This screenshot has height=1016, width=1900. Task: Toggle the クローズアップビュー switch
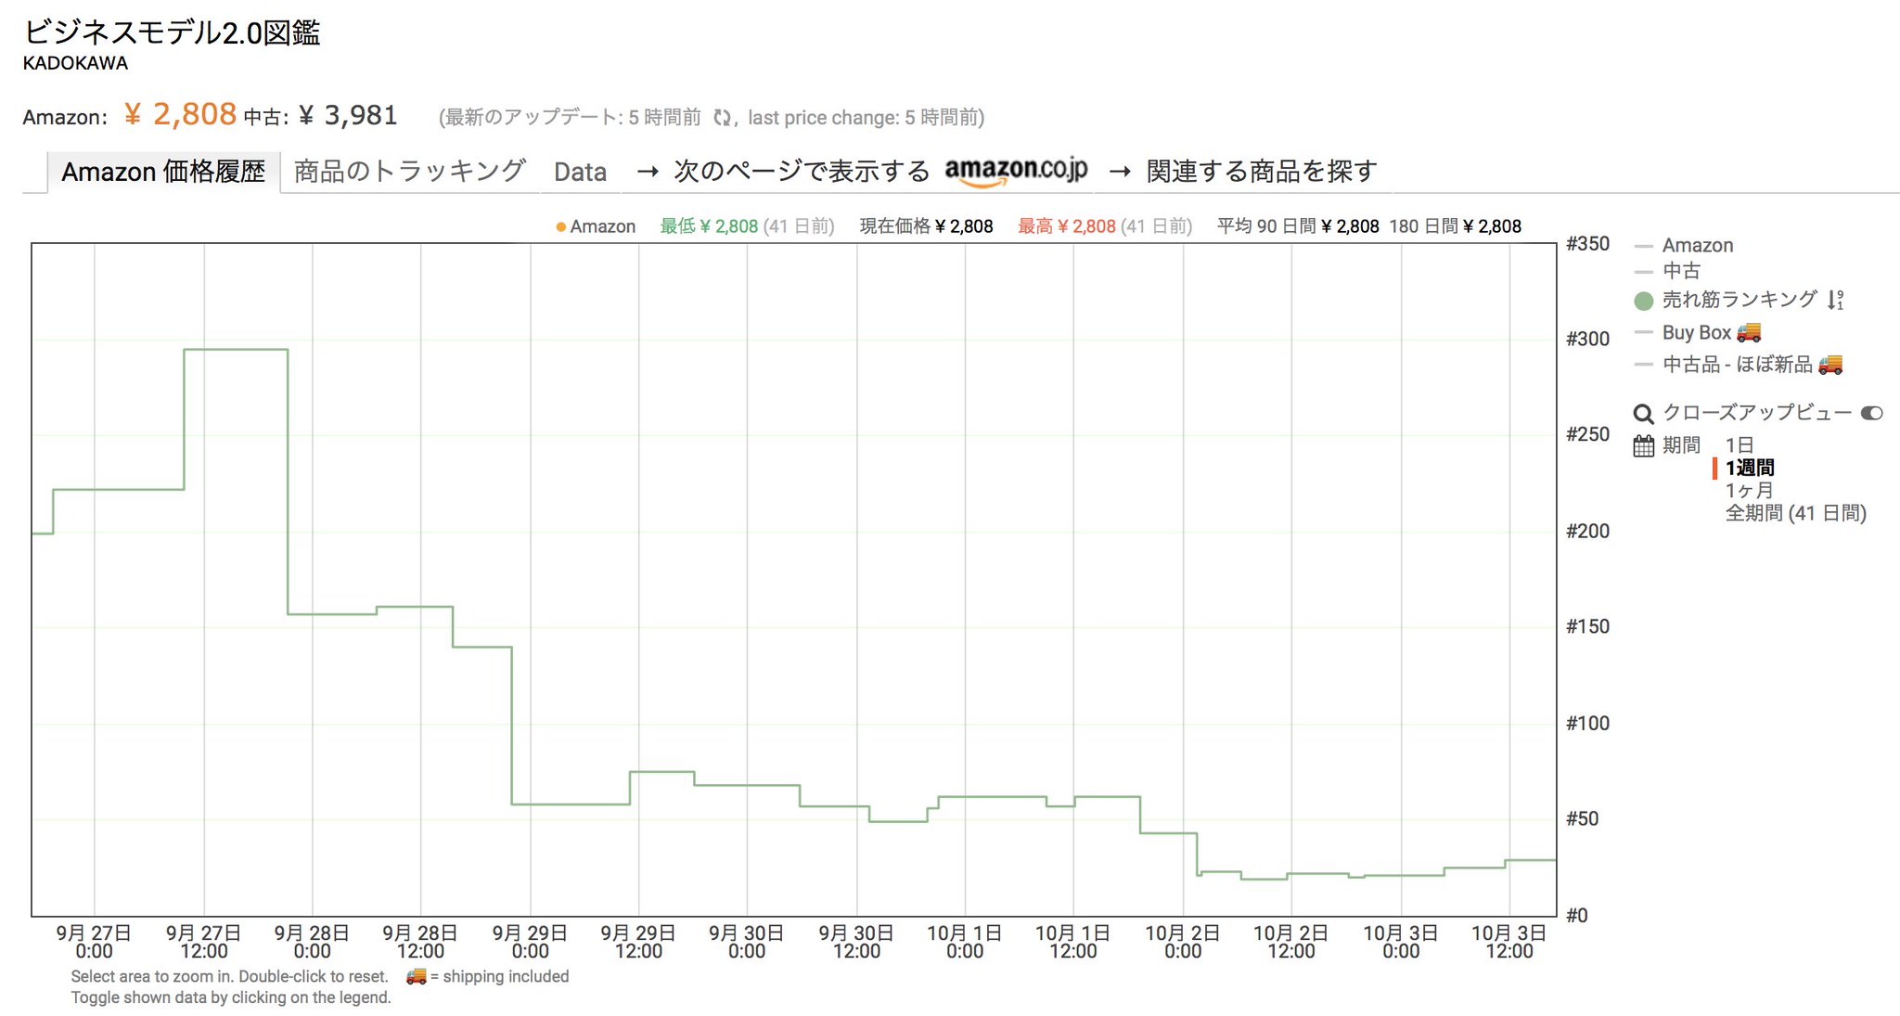pos(1871,414)
